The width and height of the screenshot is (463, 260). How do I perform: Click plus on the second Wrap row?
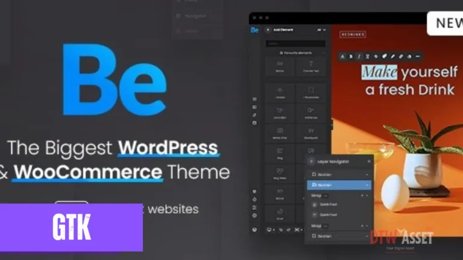(x=362, y=226)
